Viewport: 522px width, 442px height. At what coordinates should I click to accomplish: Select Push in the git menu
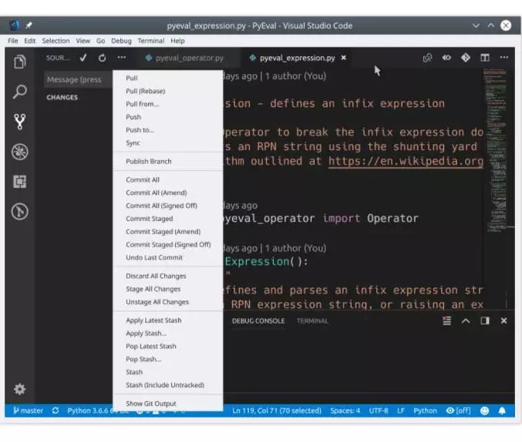click(168, 117)
